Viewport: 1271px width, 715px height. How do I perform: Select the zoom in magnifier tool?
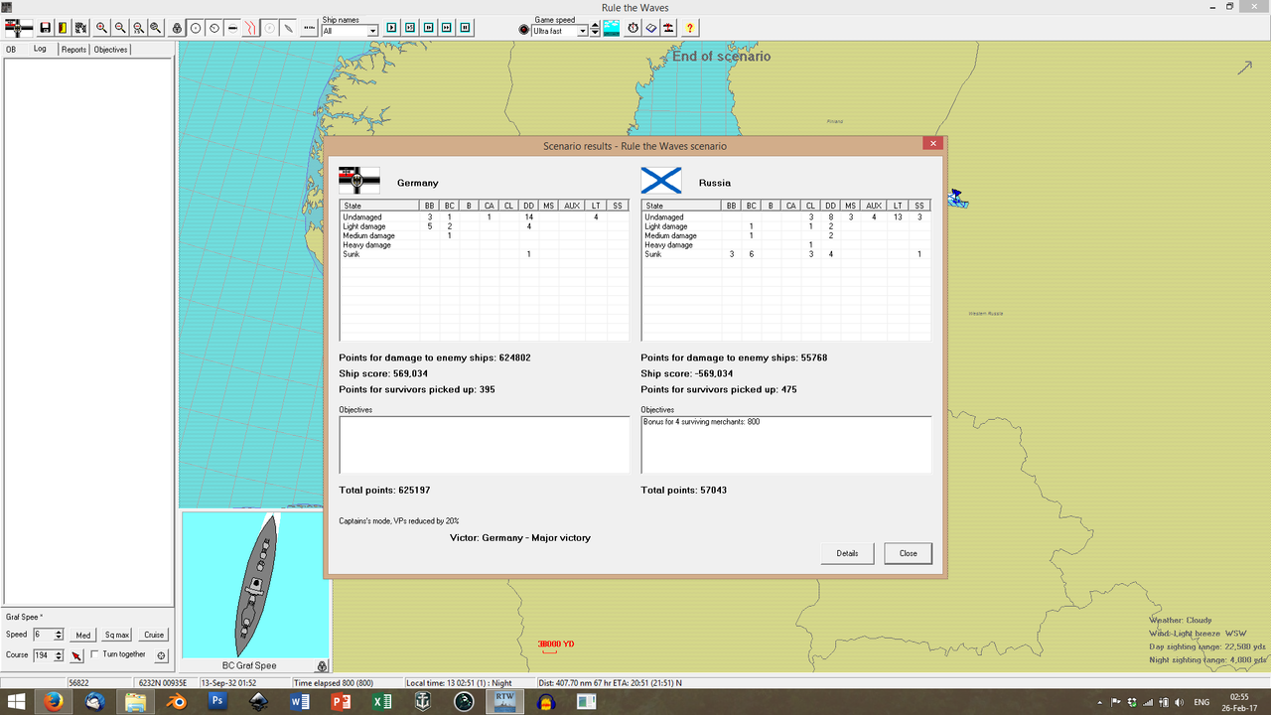[100, 28]
